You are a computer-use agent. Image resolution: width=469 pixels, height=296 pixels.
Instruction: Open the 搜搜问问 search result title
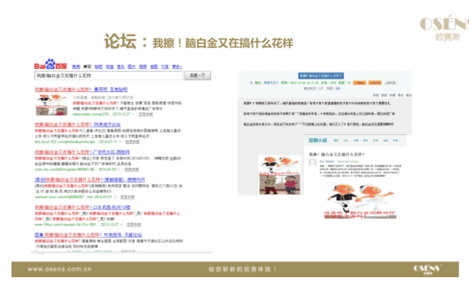(x=90, y=180)
